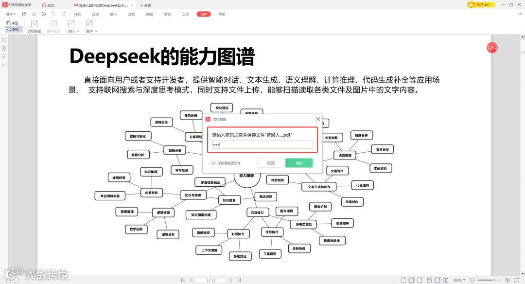
Task: Click the fourth left sidebar panel icon
Action: pyautogui.click(x=4, y=65)
